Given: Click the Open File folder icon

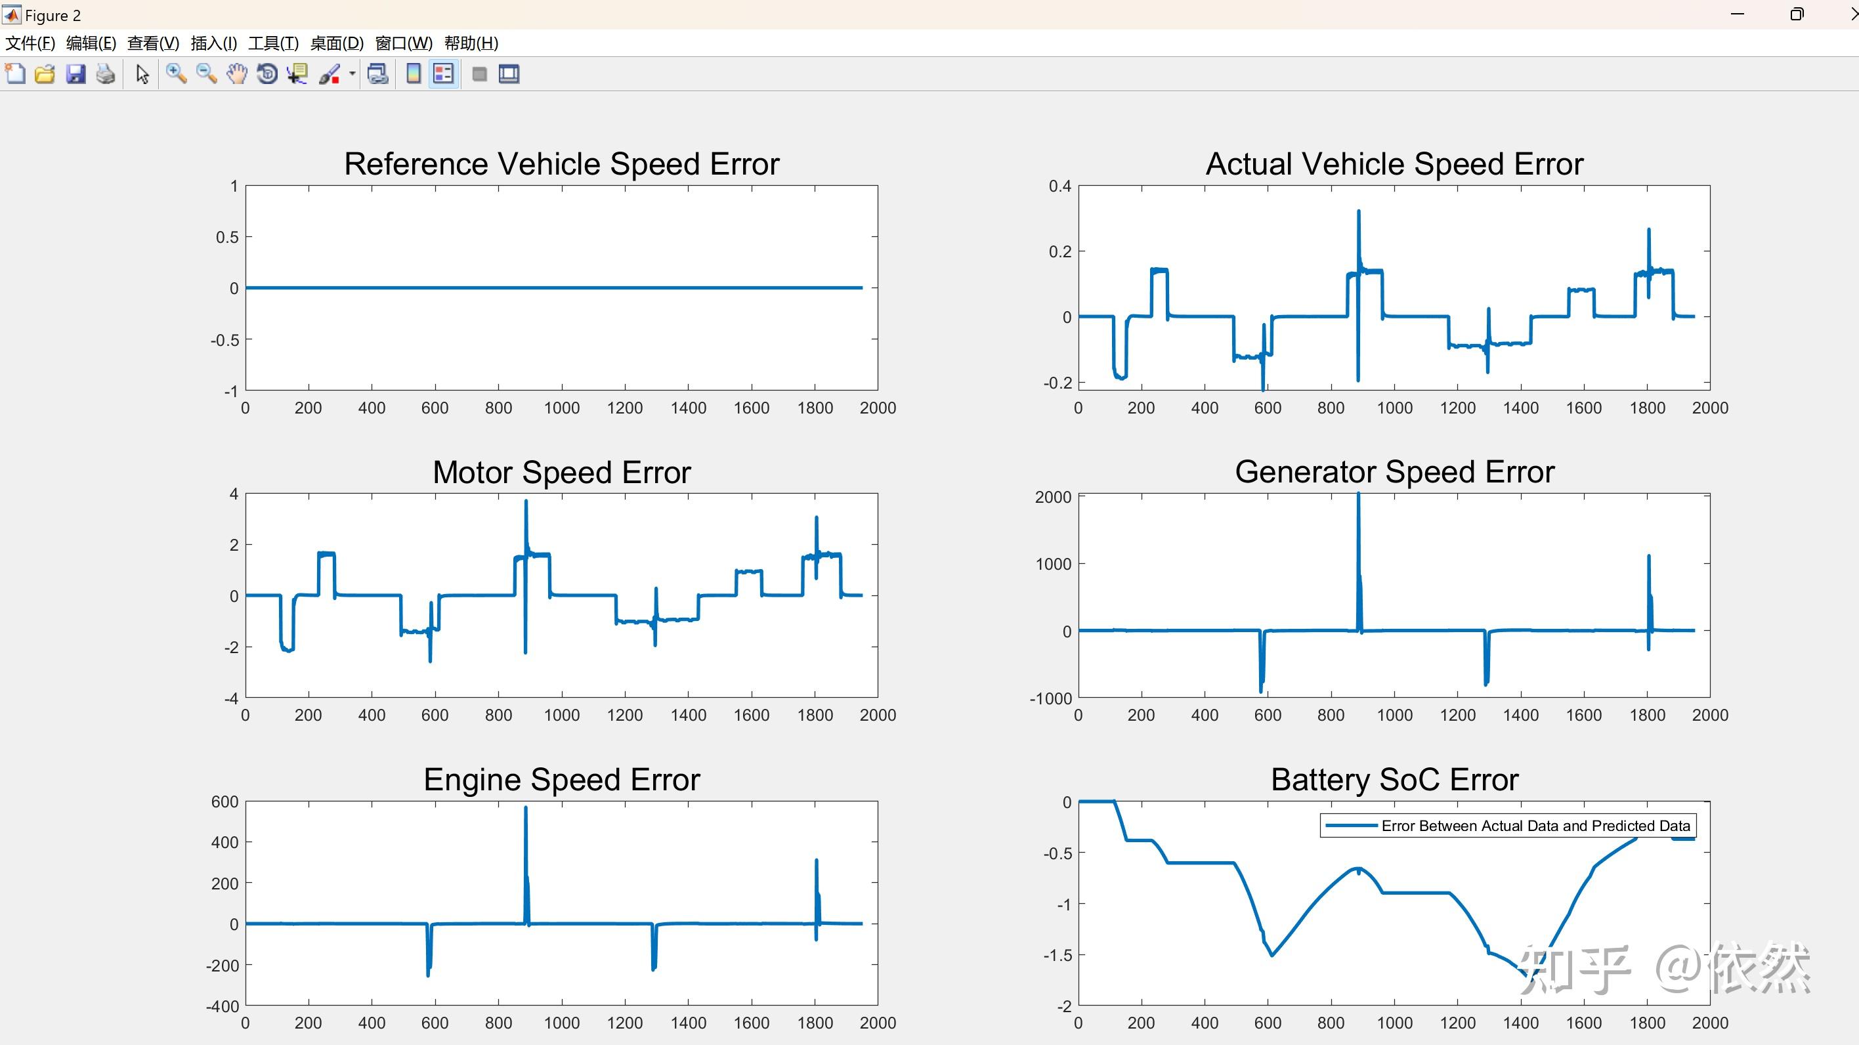Looking at the screenshot, I should point(45,74).
